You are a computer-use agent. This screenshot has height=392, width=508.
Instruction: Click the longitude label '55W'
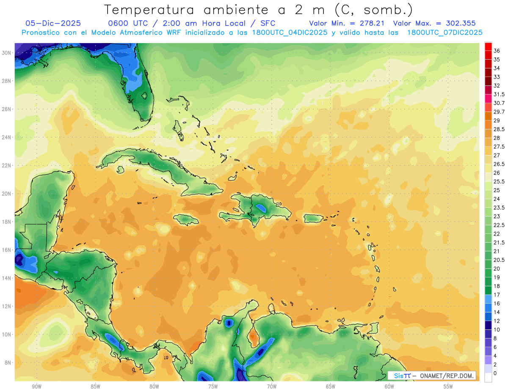[x=448, y=387]
